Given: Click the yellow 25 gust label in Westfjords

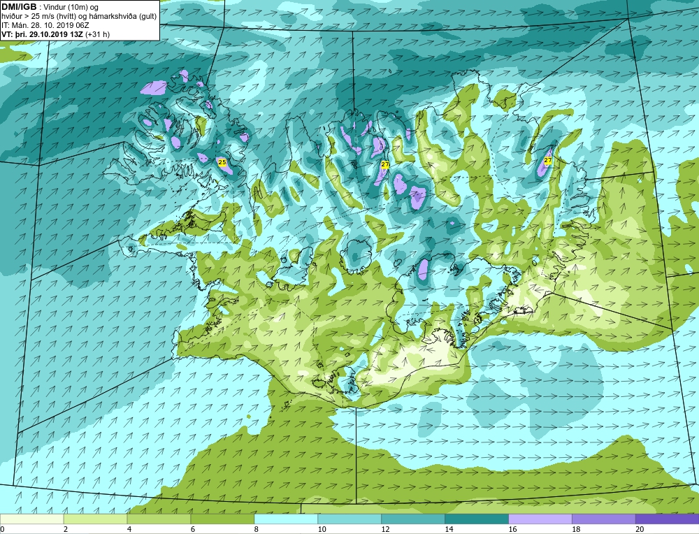Looking at the screenshot, I should (x=222, y=162).
